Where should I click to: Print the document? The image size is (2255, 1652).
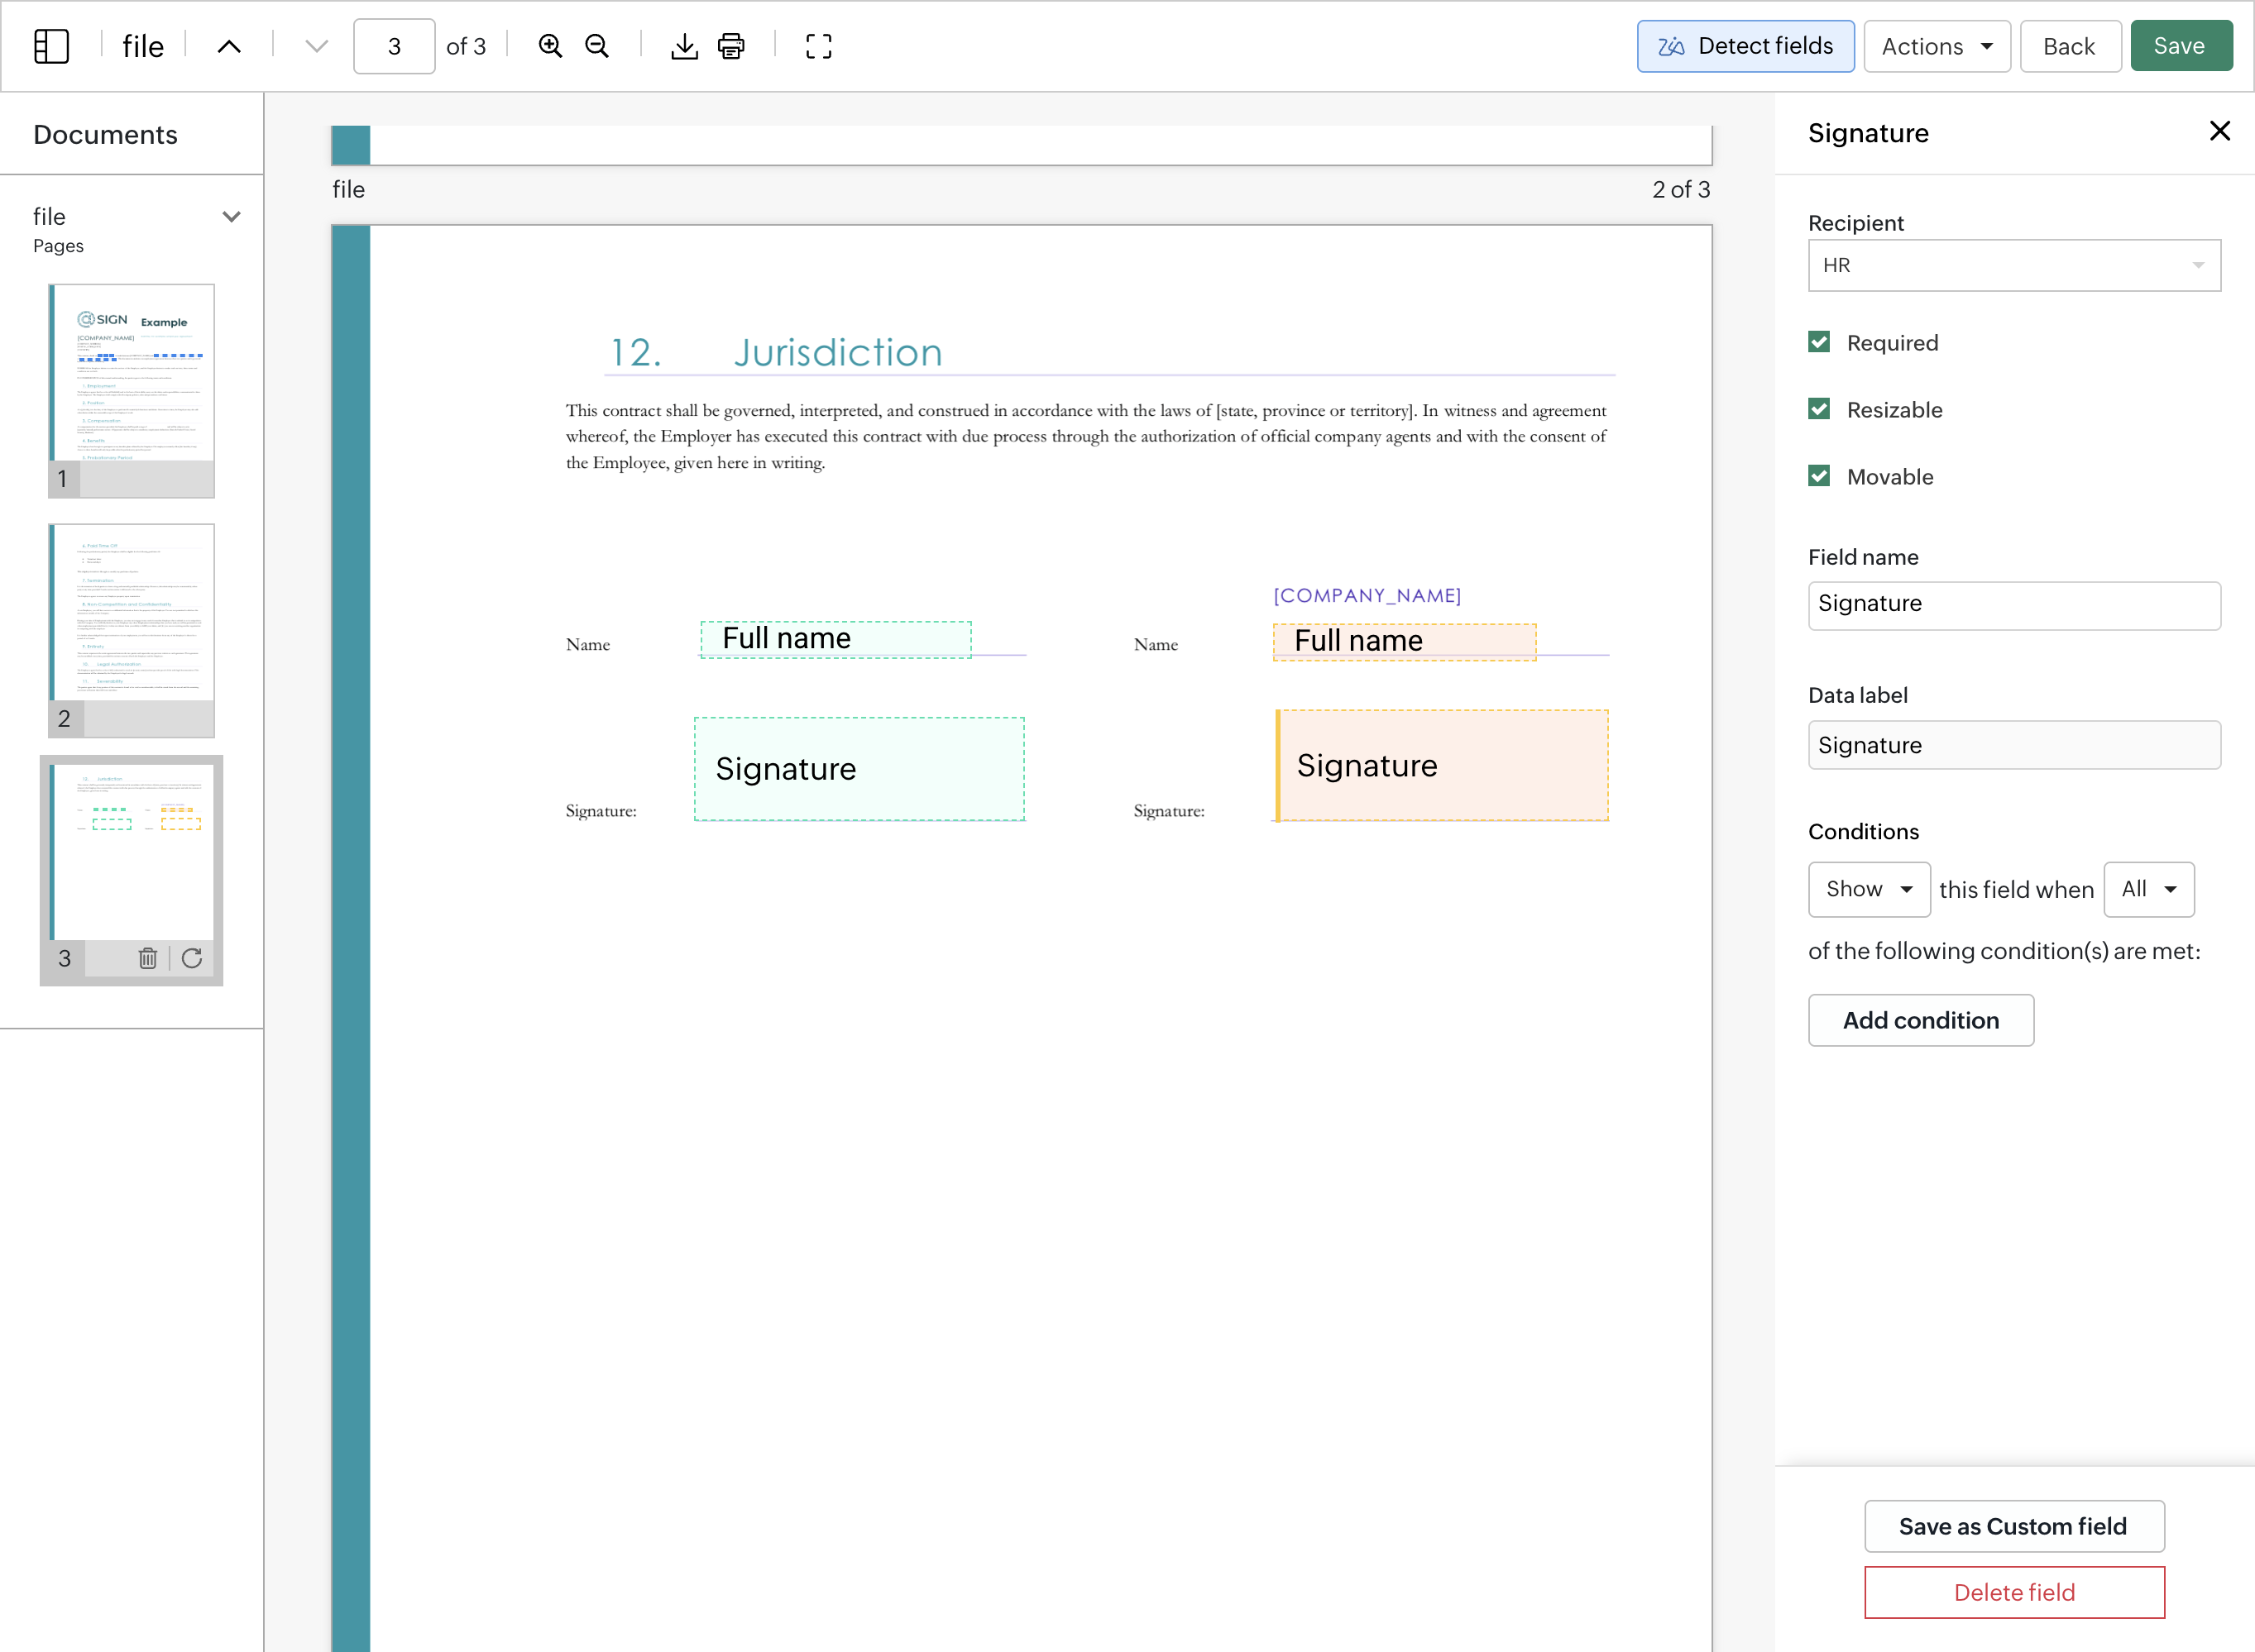[x=731, y=46]
